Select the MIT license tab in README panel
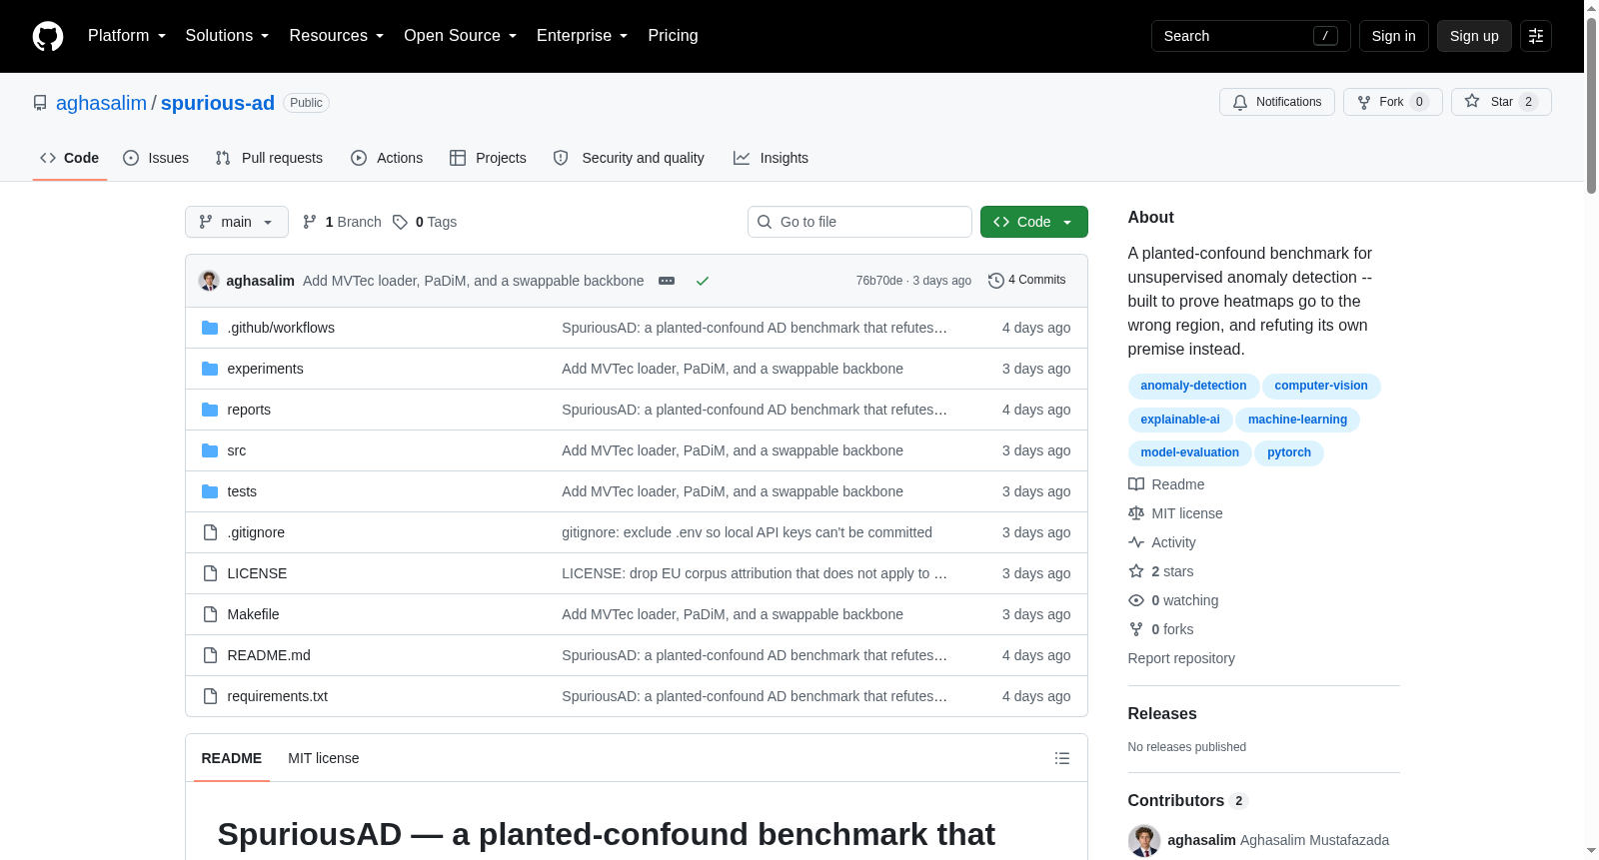The image size is (1599, 860). (324, 758)
